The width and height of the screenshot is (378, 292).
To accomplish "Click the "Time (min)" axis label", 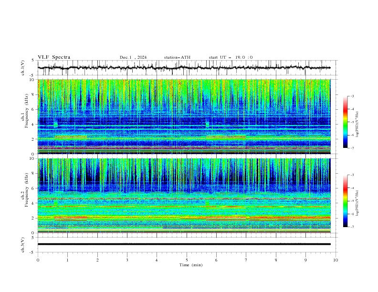I will (191, 265).
